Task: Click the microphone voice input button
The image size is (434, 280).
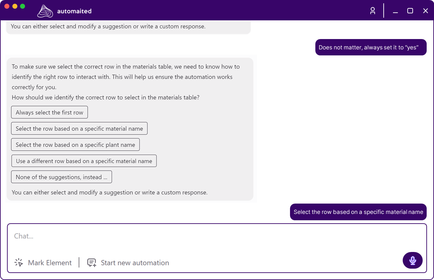Action: 412,260
